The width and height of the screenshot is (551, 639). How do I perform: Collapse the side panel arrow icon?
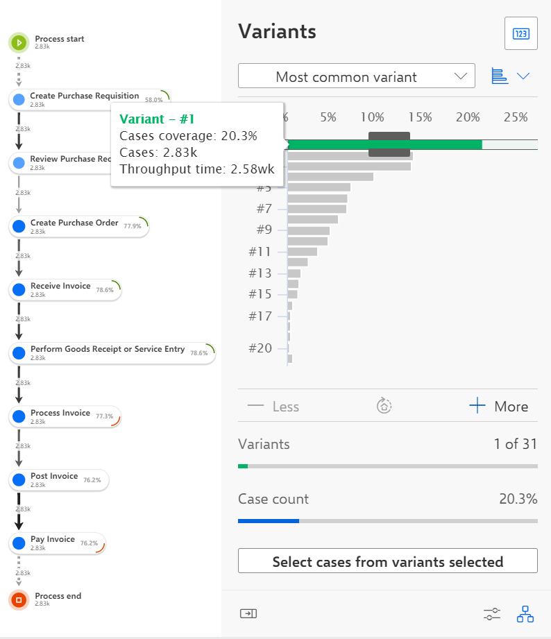click(248, 613)
